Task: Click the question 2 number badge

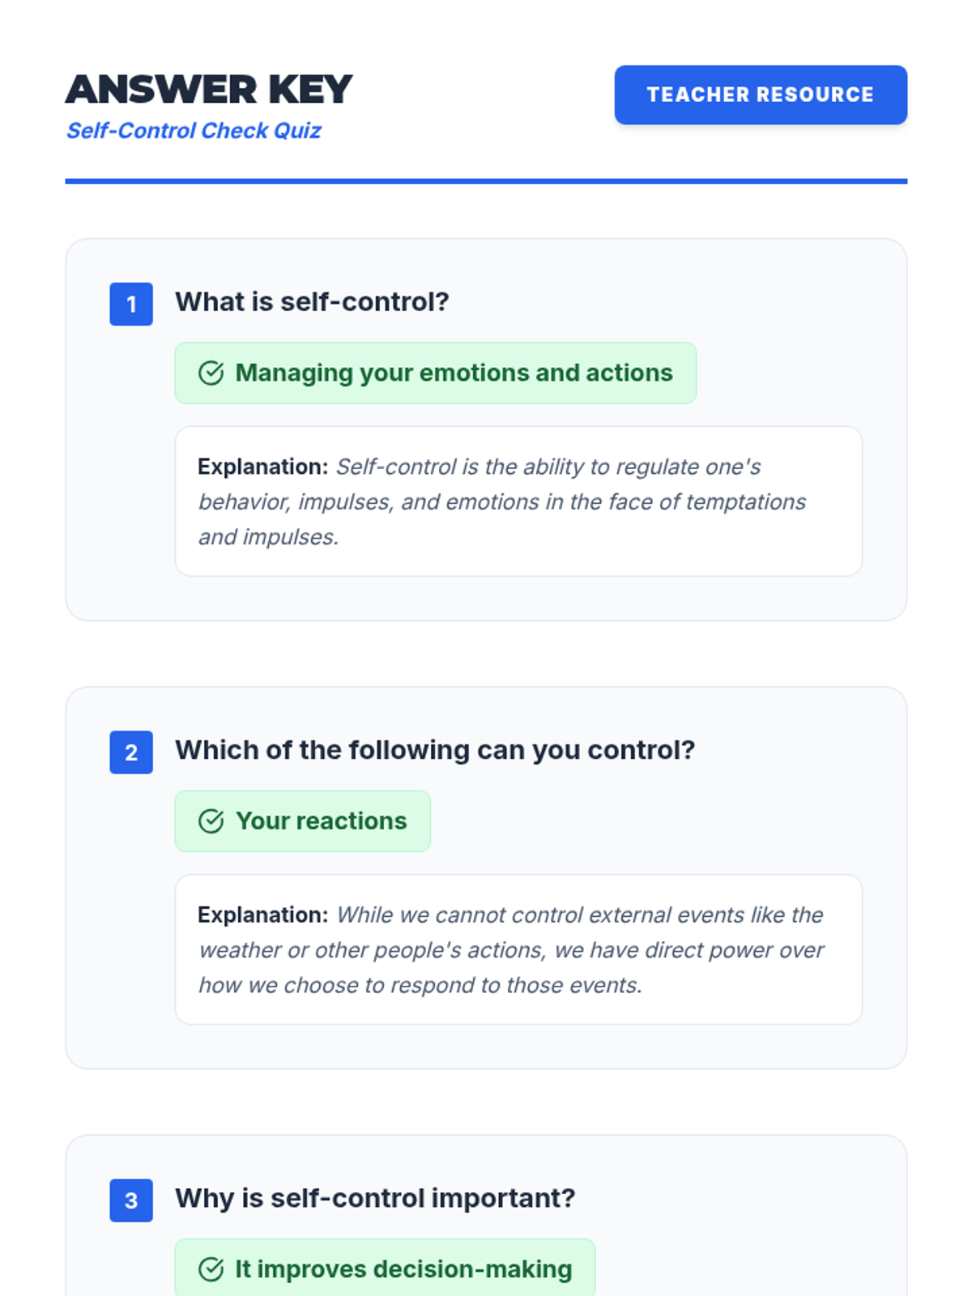Action: click(131, 752)
